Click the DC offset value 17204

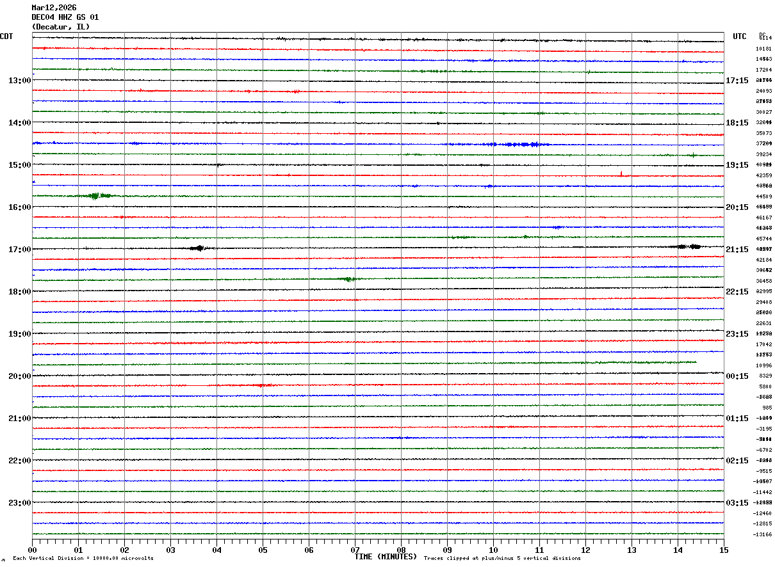(x=763, y=70)
